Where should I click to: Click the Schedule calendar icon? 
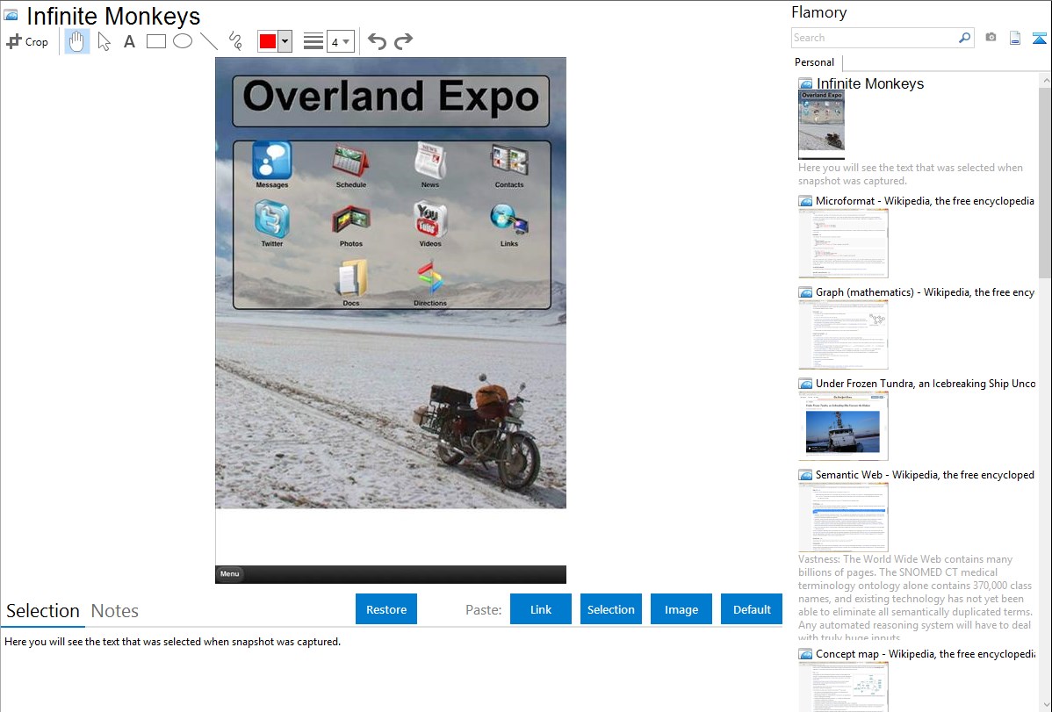point(351,162)
